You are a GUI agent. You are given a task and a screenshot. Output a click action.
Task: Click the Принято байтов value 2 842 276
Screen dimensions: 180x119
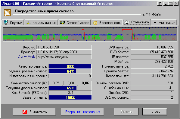(x=152, y=71)
